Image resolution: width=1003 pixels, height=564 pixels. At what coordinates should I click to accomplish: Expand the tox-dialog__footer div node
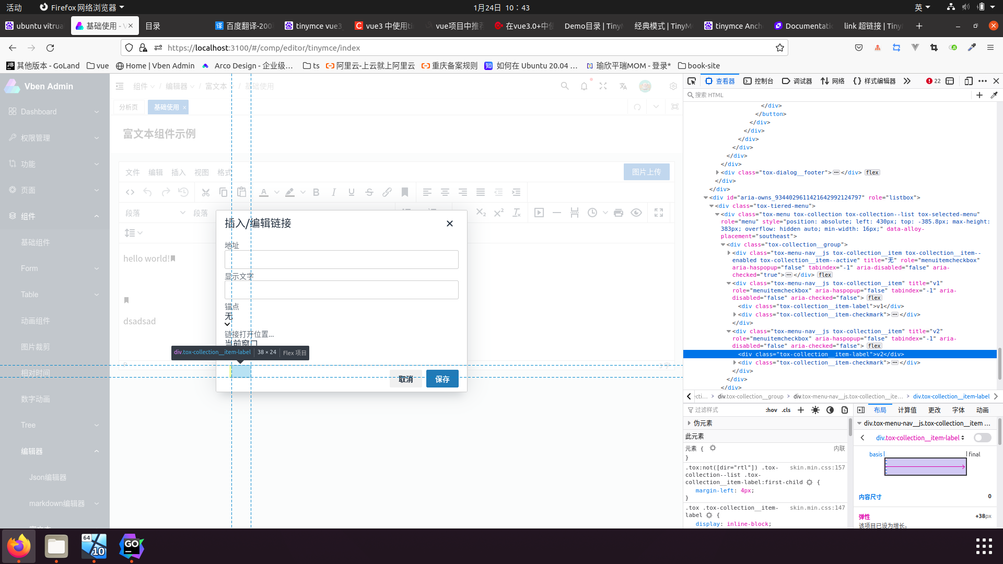pos(717,172)
